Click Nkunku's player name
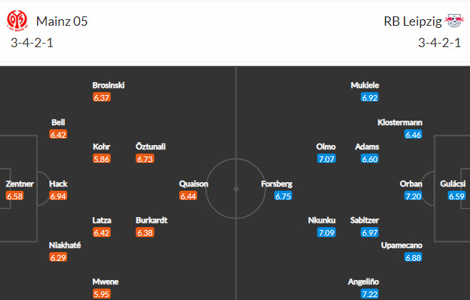Image resolution: width=470 pixels, height=300 pixels. tap(321, 220)
